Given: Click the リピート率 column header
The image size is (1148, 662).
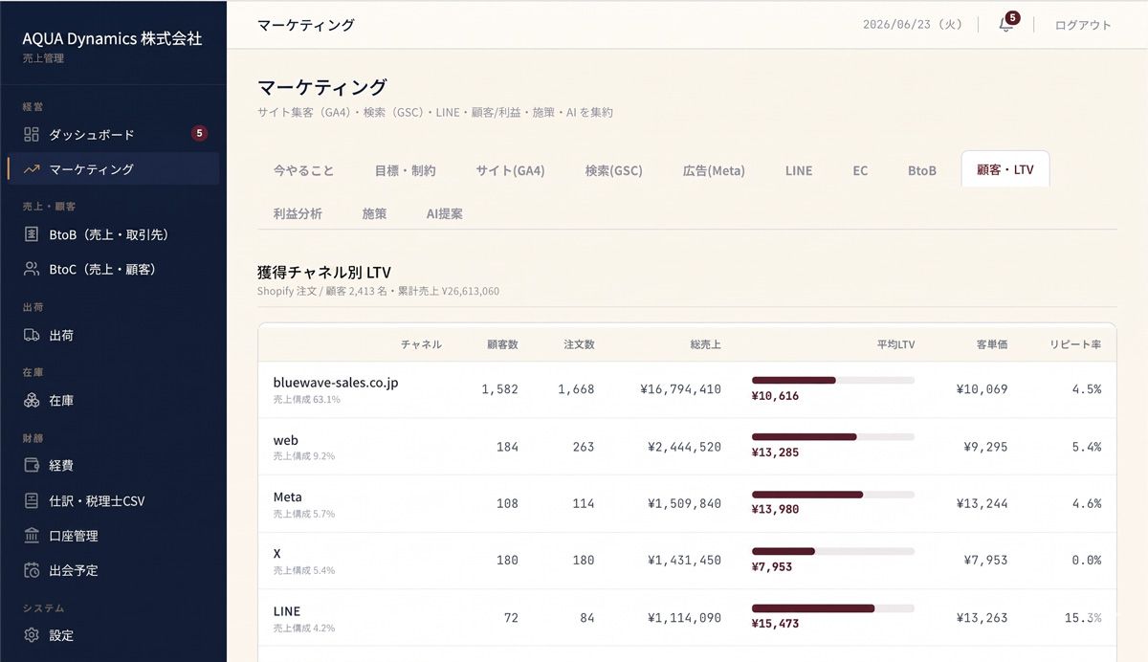Looking at the screenshot, I should pyautogui.click(x=1075, y=344).
